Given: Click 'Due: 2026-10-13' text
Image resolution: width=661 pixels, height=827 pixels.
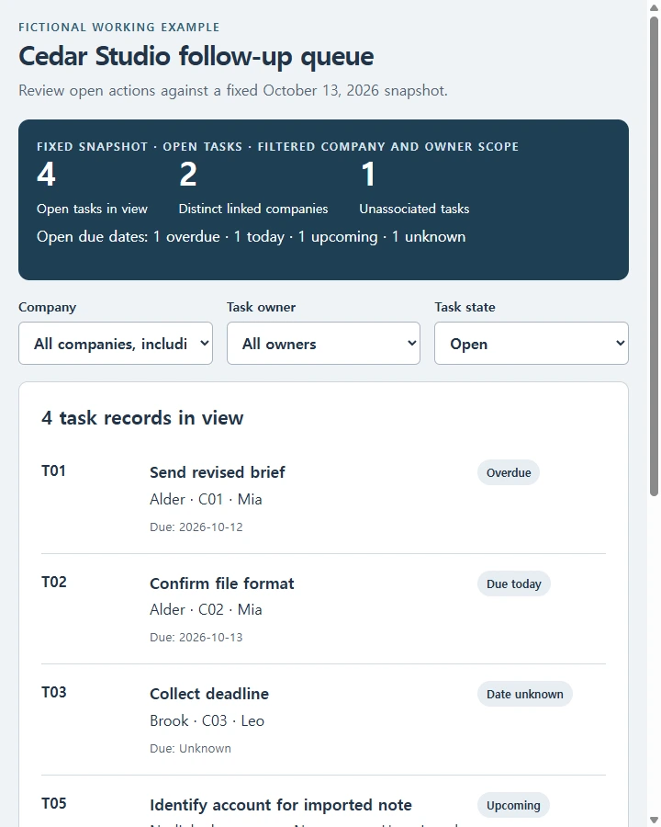Looking at the screenshot, I should coord(196,637).
